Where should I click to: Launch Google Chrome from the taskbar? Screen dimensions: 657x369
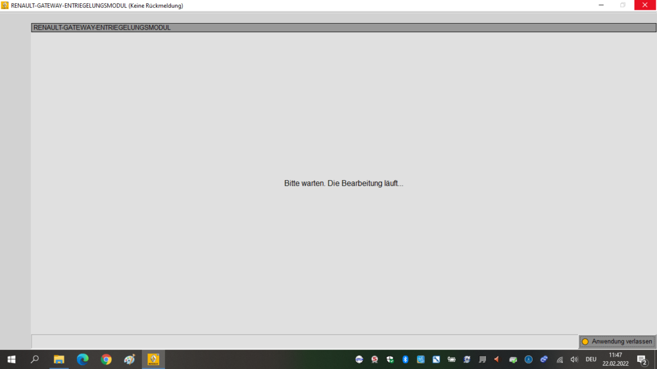106,359
